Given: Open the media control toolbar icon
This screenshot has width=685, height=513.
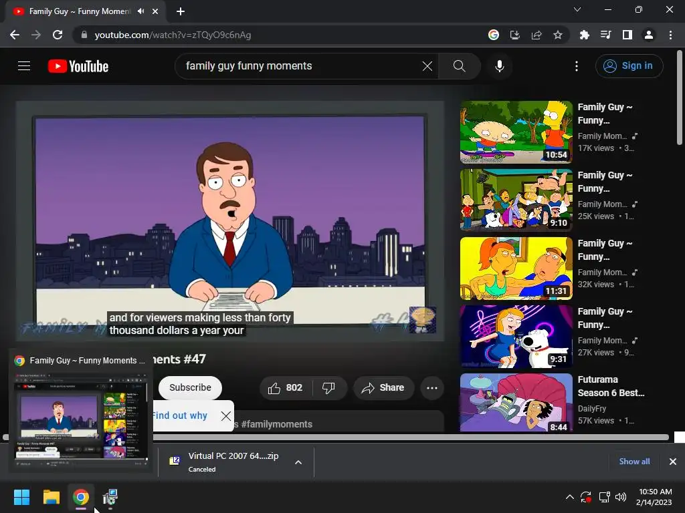Looking at the screenshot, I should click(605, 35).
